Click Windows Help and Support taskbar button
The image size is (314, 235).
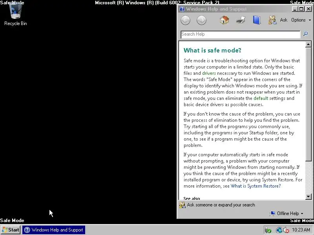54,230
